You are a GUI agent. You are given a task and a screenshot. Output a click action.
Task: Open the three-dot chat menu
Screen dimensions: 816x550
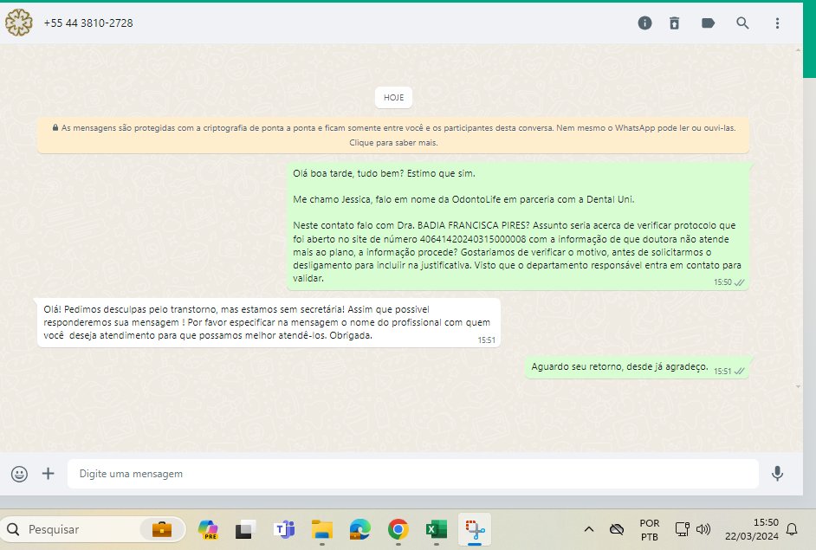point(778,23)
